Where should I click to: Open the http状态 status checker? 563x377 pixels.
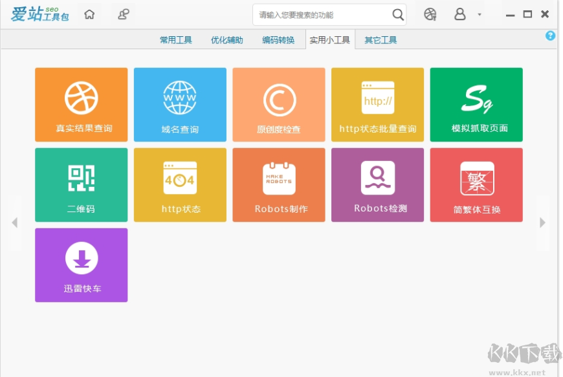tap(180, 184)
